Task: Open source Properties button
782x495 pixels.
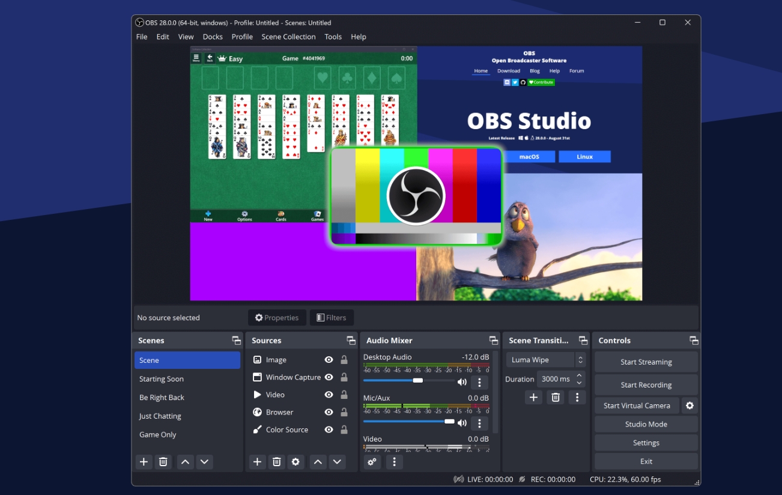Action: click(x=277, y=318)
